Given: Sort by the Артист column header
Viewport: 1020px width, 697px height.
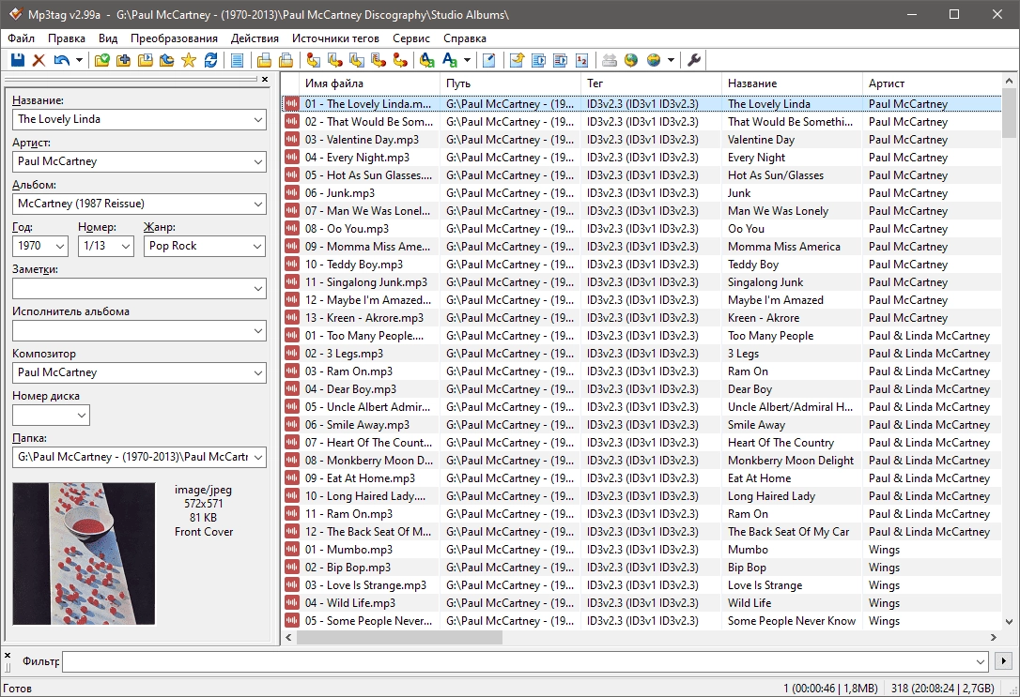Looking at the screenshot, I should coord(932,83).
